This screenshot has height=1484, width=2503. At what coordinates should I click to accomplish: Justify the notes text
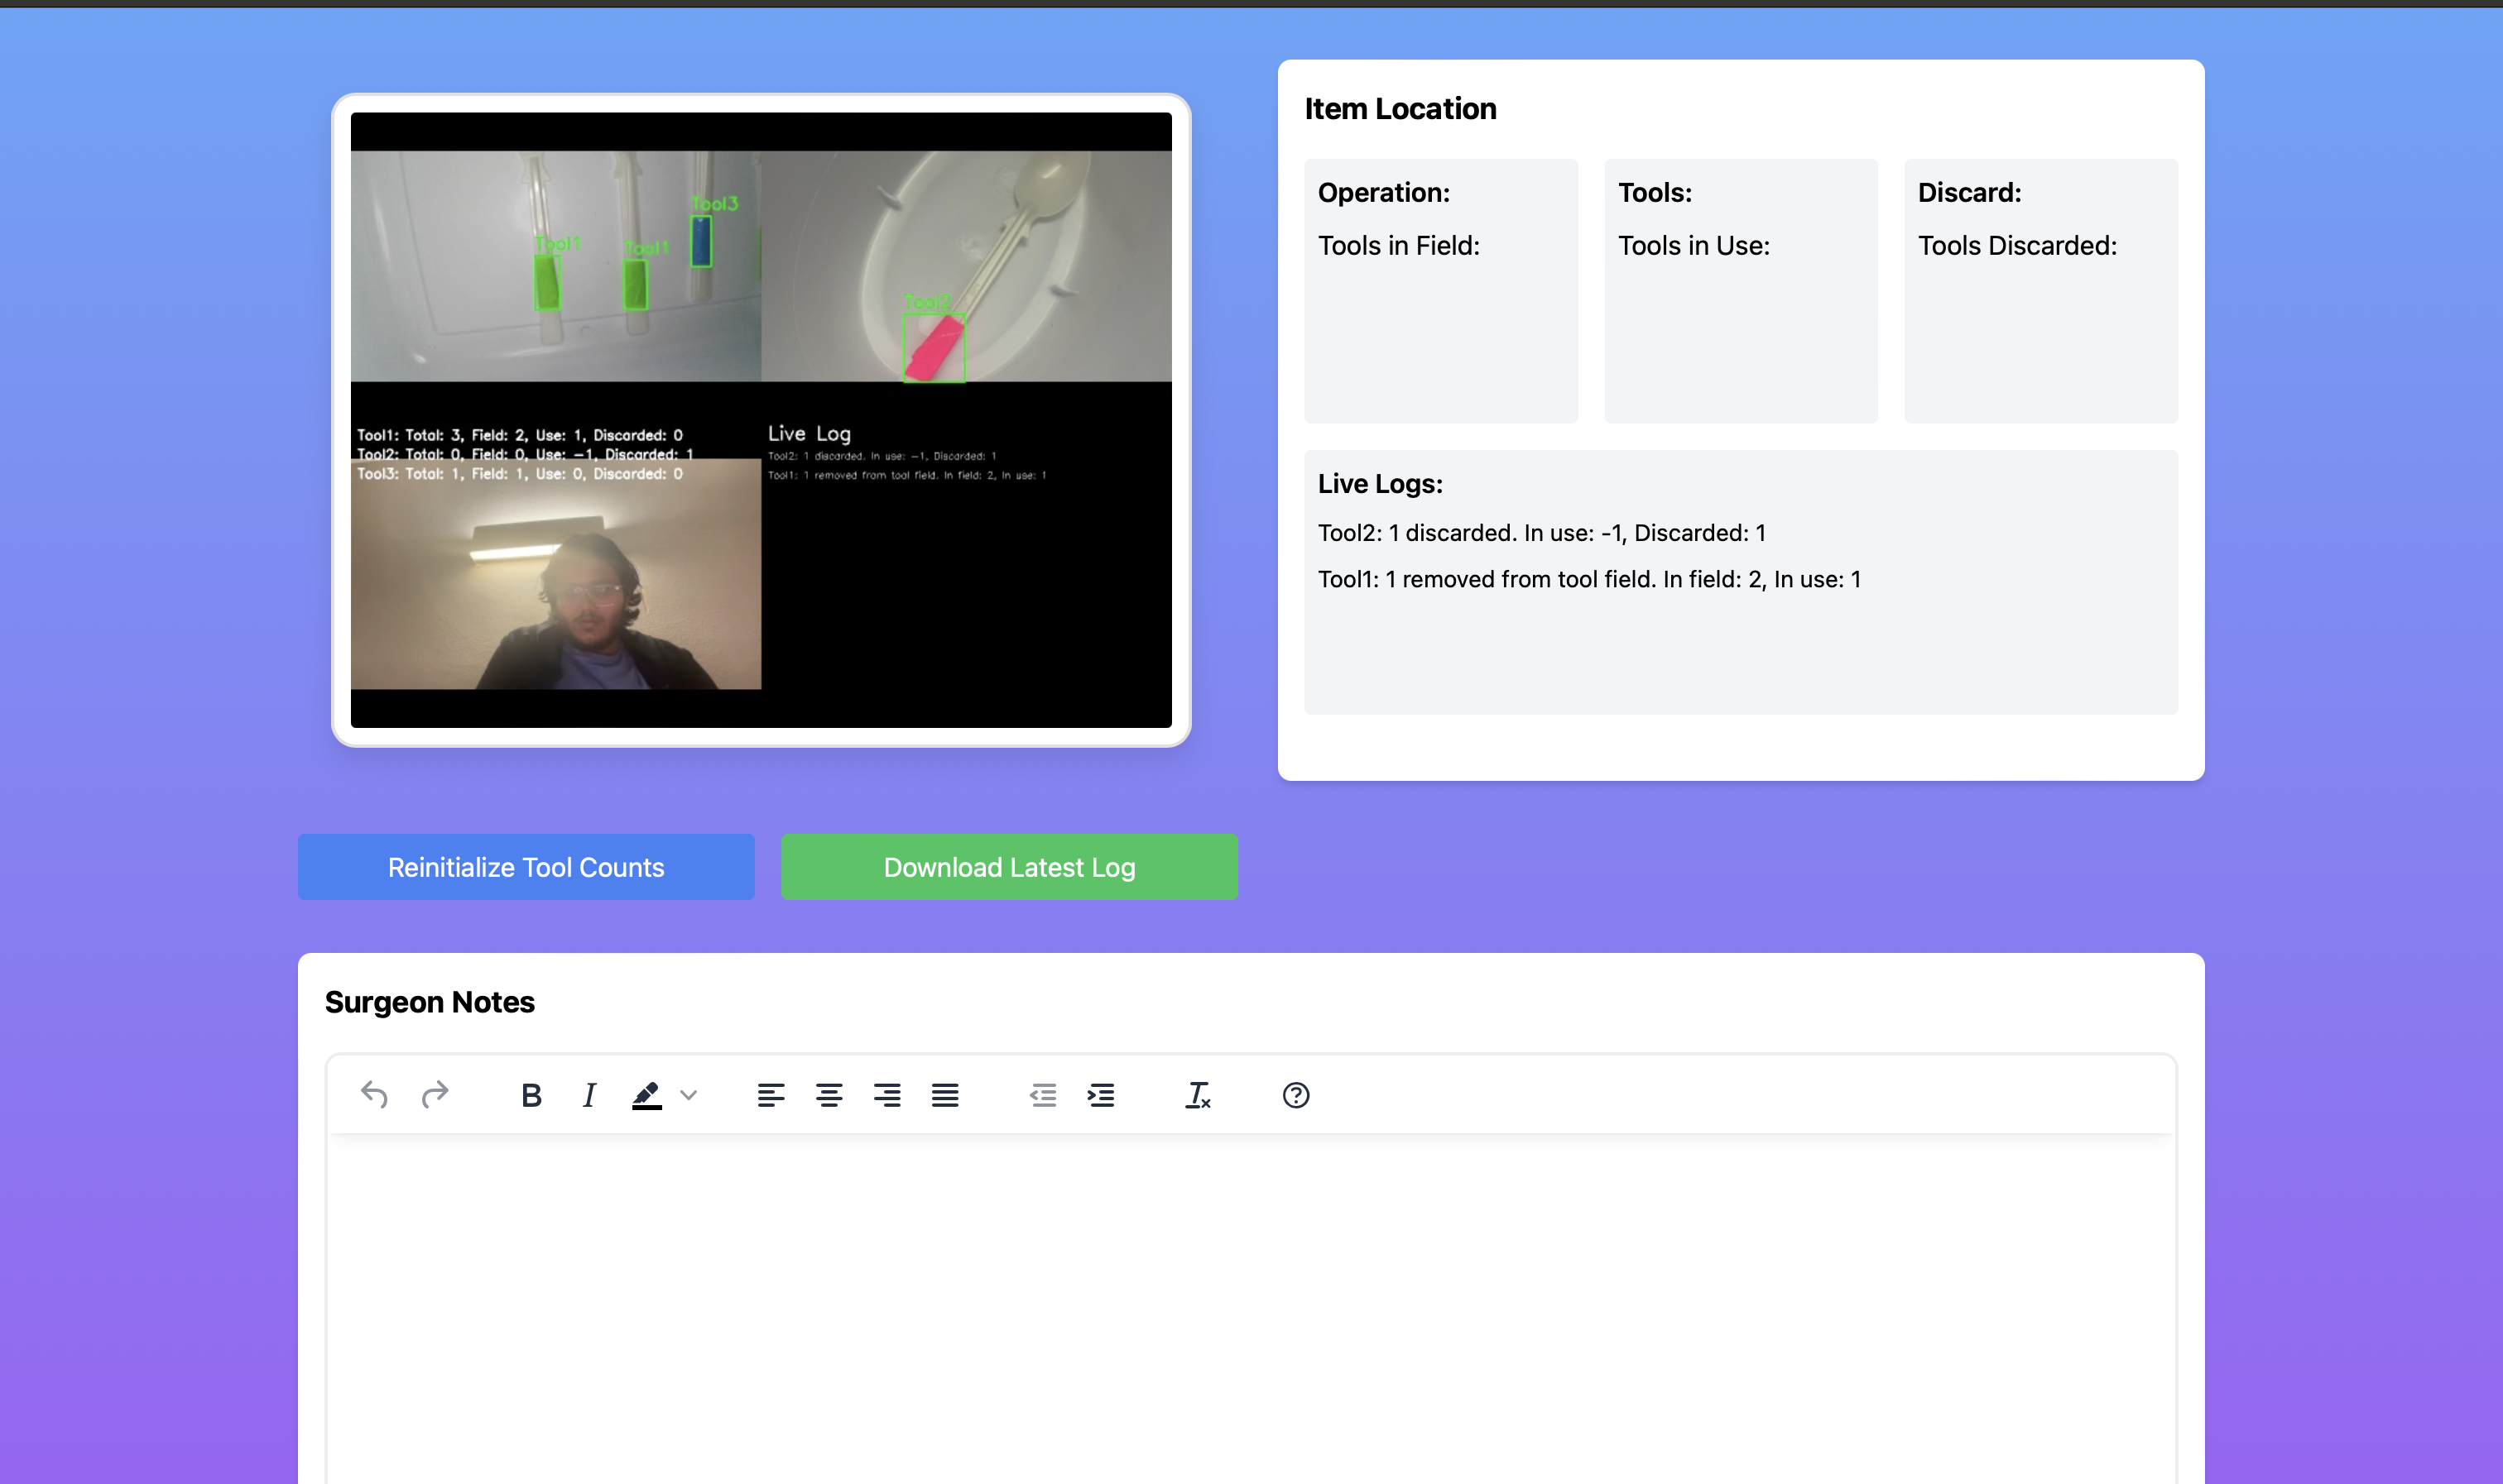tap(944, 1095)
